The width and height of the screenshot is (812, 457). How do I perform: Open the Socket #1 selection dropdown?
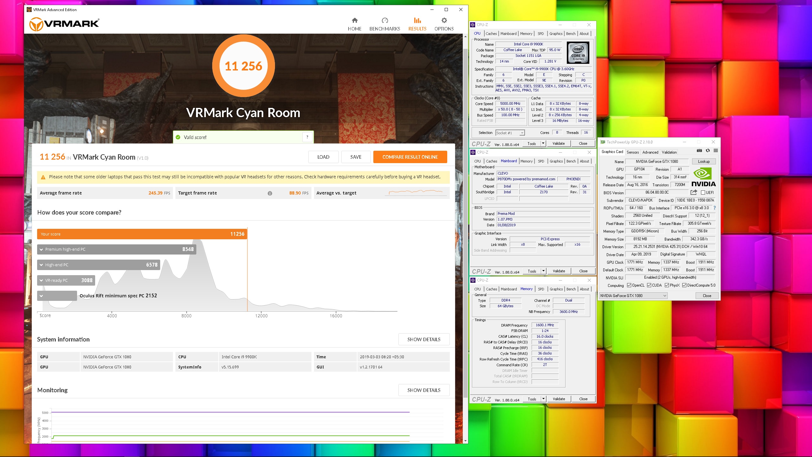[510, 133]
